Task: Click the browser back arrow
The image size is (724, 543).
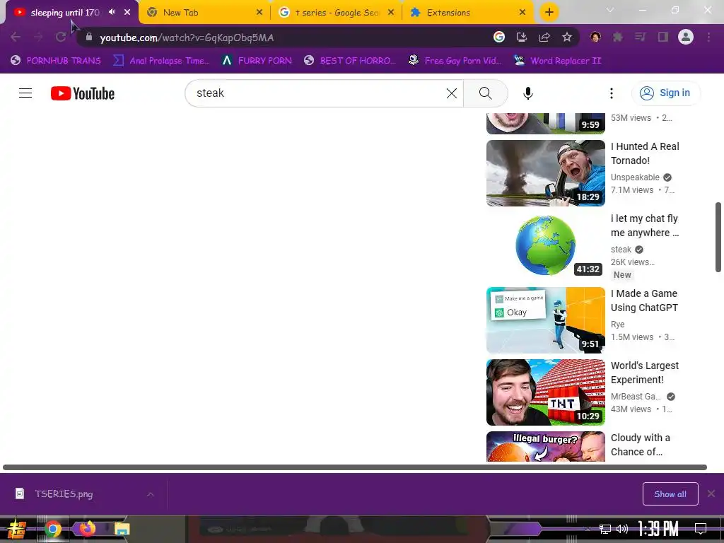Action: click(16, 37)
